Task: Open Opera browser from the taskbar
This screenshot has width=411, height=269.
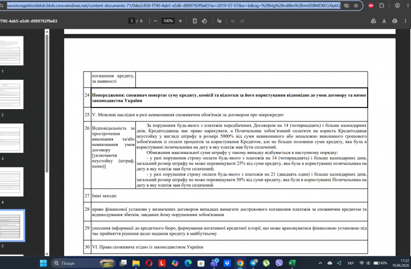Action: pyautogui.click(x=149, y=263)
